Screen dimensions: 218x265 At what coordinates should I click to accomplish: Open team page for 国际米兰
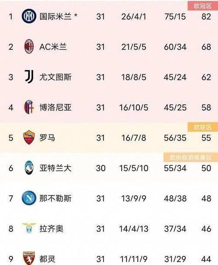tap(56, 17)
